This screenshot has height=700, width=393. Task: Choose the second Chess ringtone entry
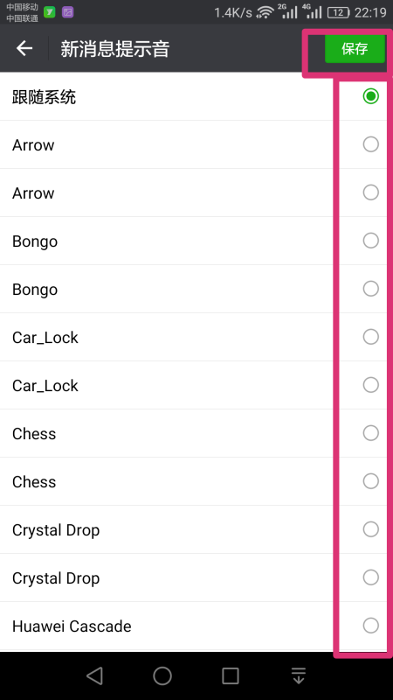tap(196, 482)
